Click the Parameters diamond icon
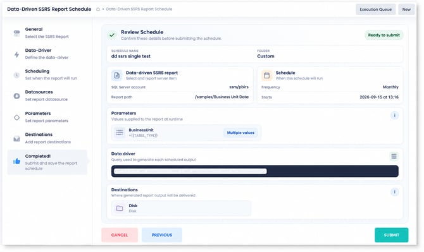424x252 pixels. [16, 117]
